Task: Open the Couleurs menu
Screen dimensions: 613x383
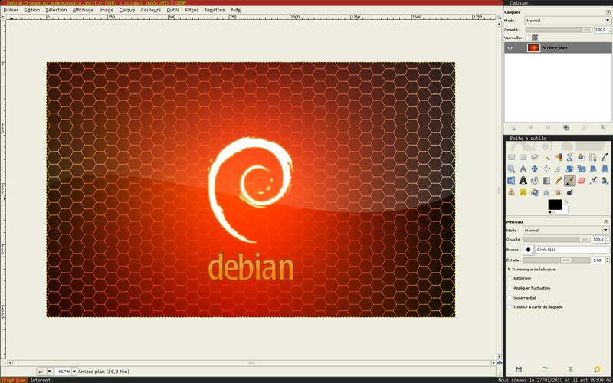Action: coord(151,10)
